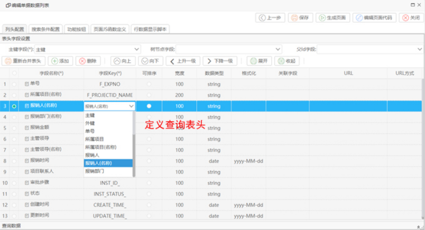Viewport: 425px width, 230px height.
Task: Switch to the 功能按钮 tab
Action: click(x=77, y=29)
